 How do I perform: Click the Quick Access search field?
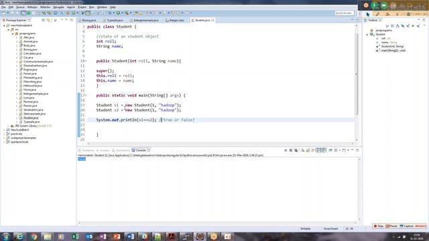coord(344,13)
